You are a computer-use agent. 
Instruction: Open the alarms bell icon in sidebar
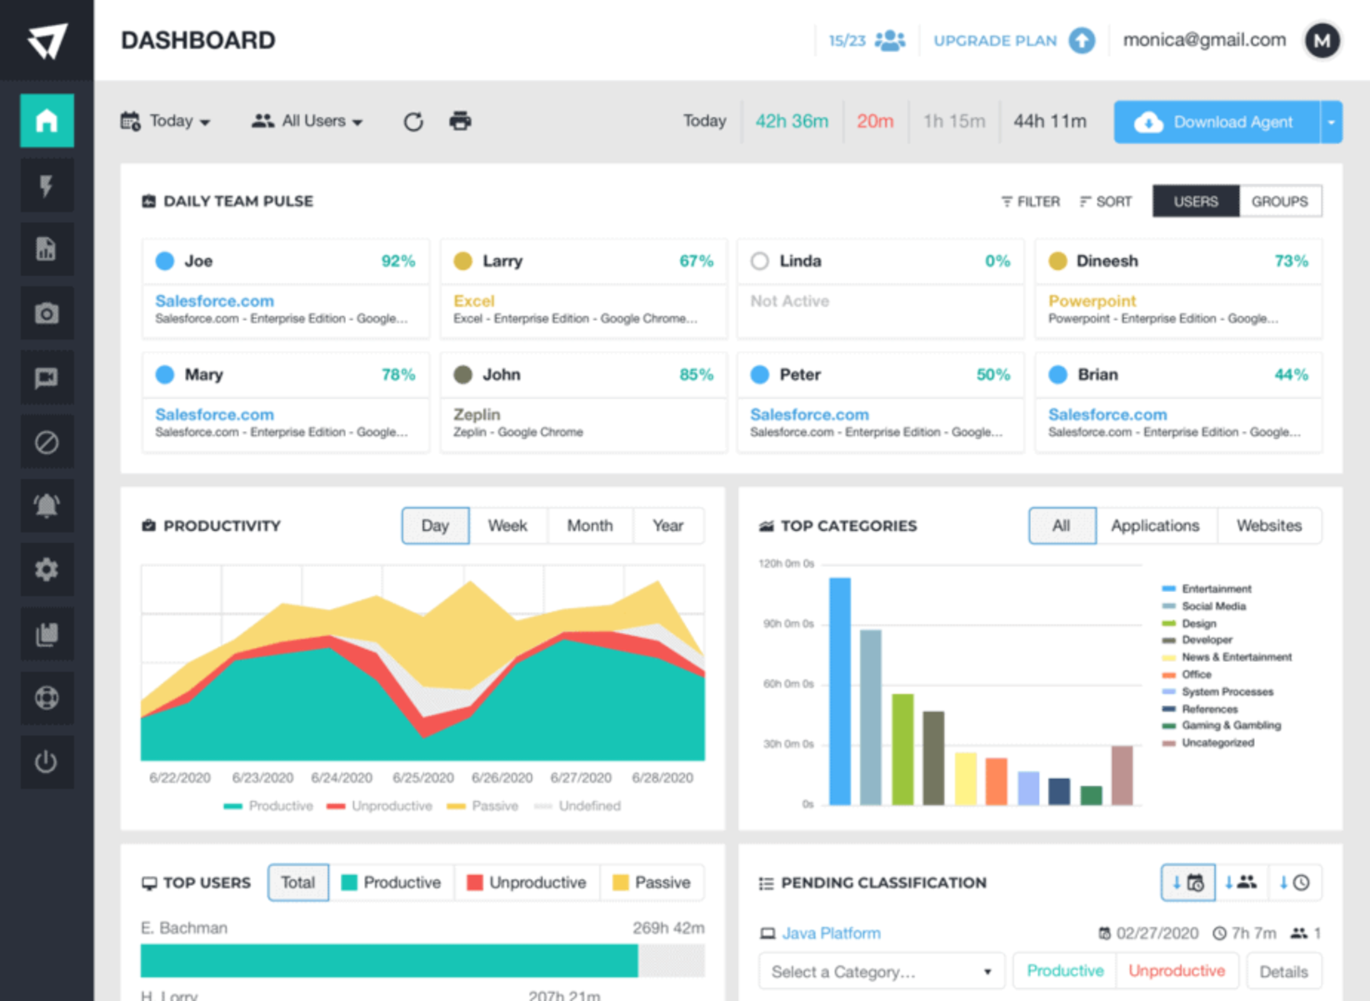point(46,505)
